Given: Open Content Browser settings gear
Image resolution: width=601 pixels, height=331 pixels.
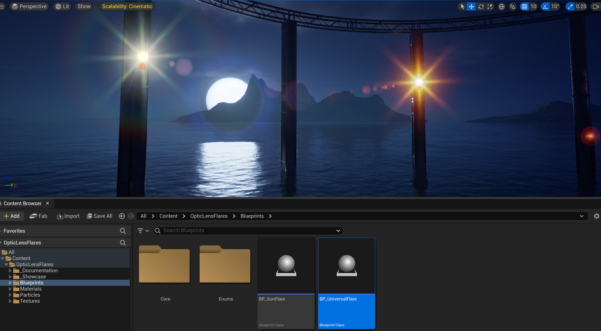Looking at the screenshot, I should 596,216.
